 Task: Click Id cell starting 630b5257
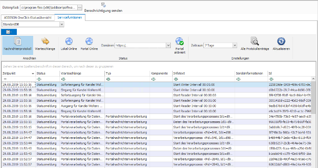[289, 143]
